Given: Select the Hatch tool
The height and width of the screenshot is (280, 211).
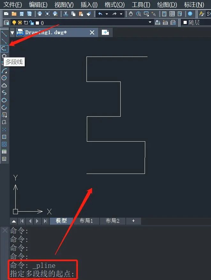Looking at the screenshot, I should point(4,137).
